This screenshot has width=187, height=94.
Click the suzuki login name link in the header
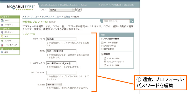pyautogui.click(x=118, y=5)
